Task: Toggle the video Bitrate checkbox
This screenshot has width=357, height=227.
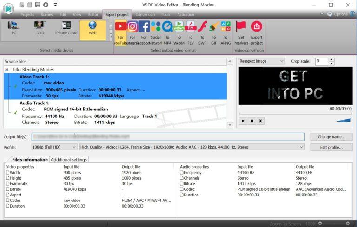Action: [x=8, y=189]
